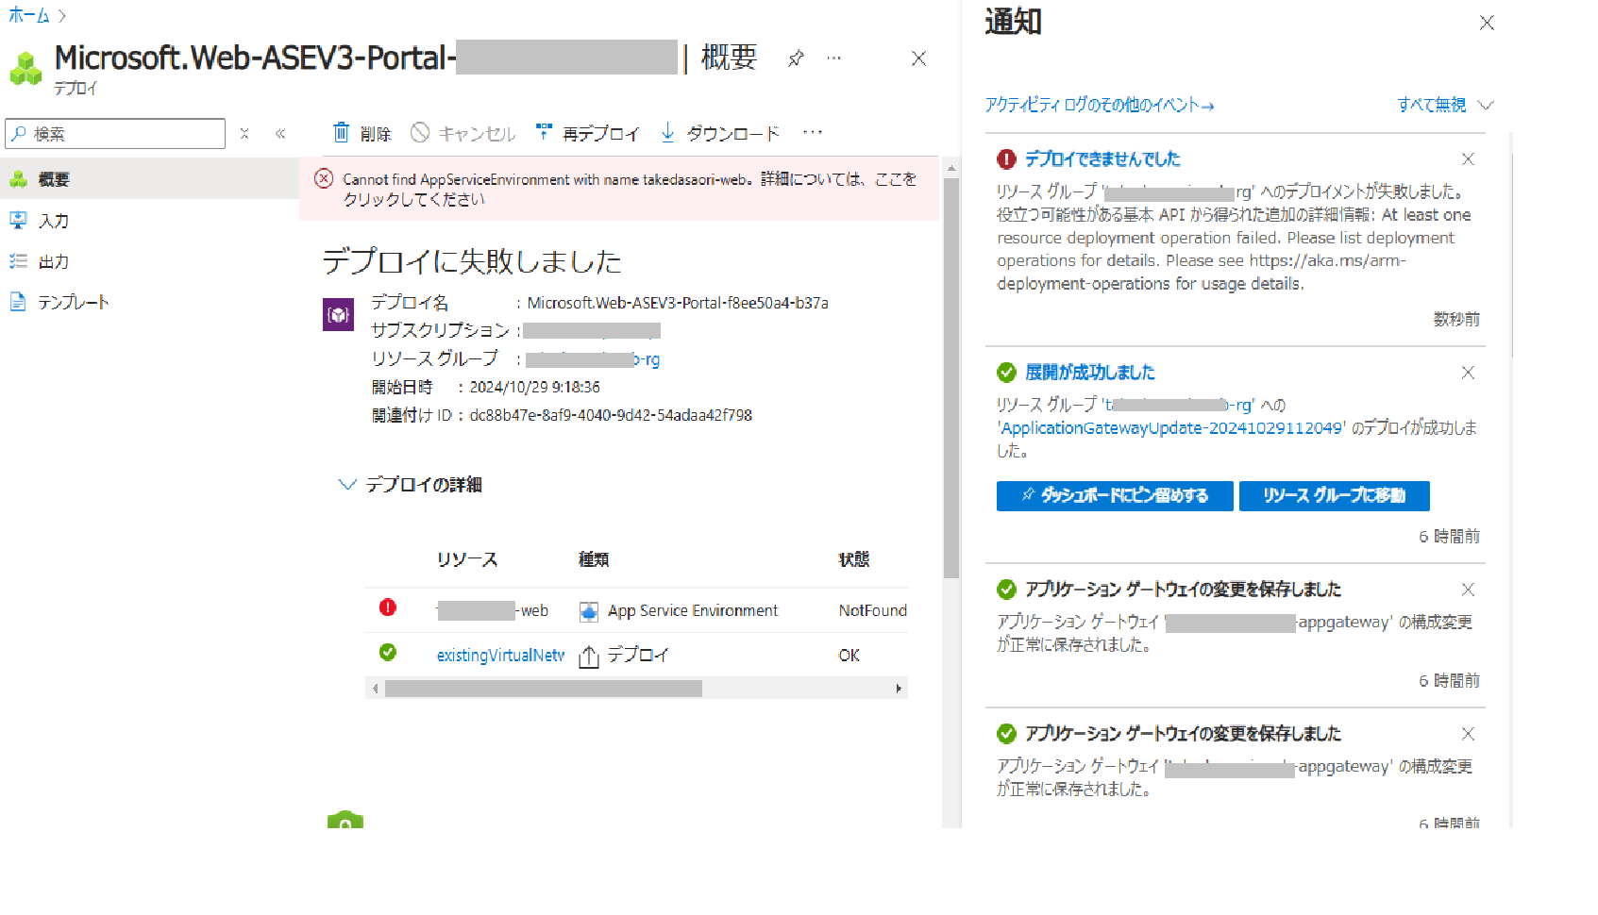
Task: Sort by the リソース column header
Action: 467,559
